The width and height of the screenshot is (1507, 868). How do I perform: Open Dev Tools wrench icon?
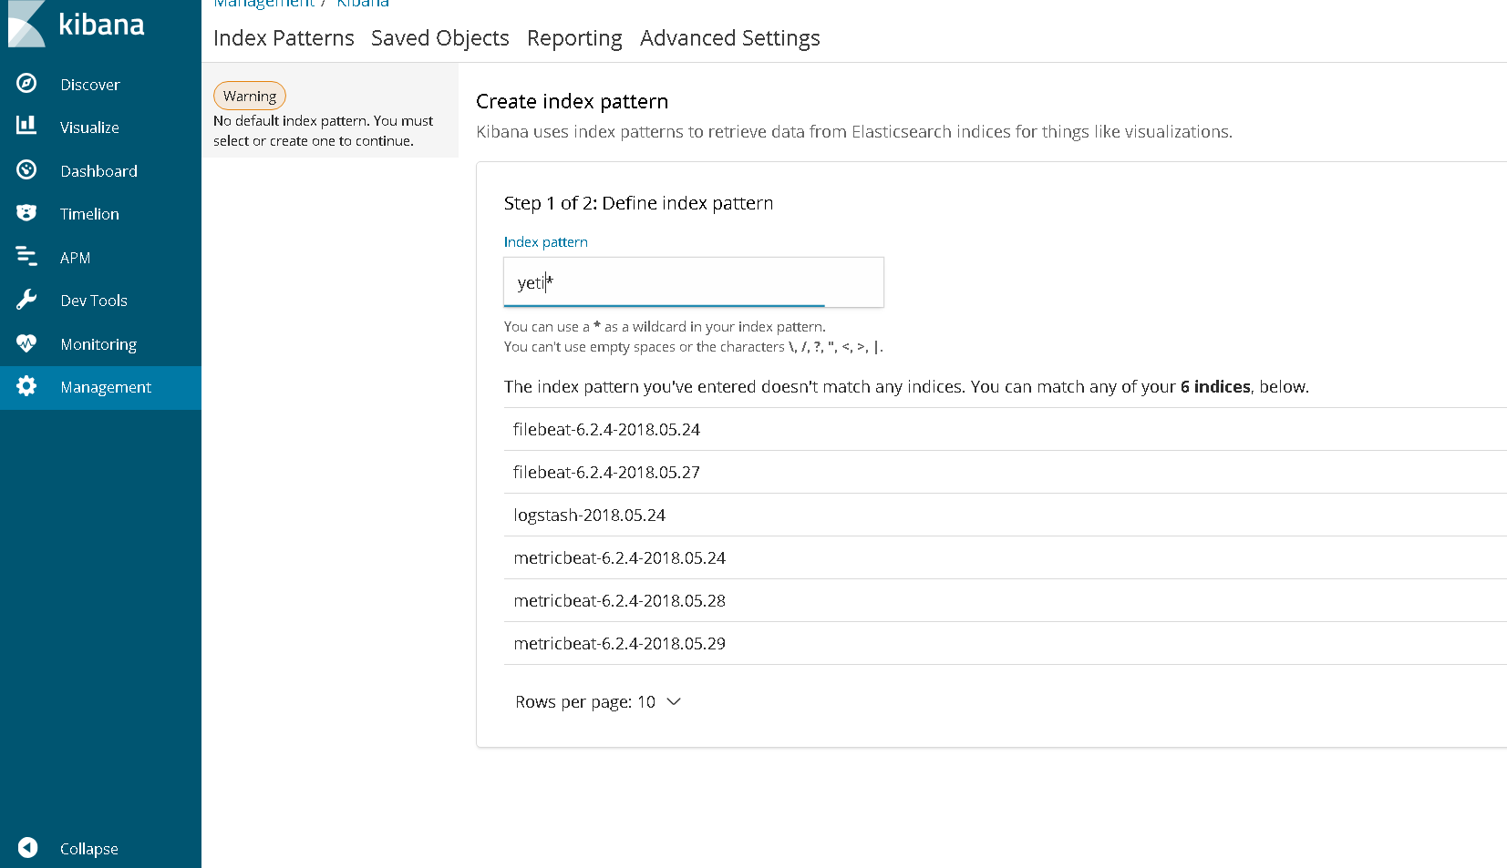26,300
